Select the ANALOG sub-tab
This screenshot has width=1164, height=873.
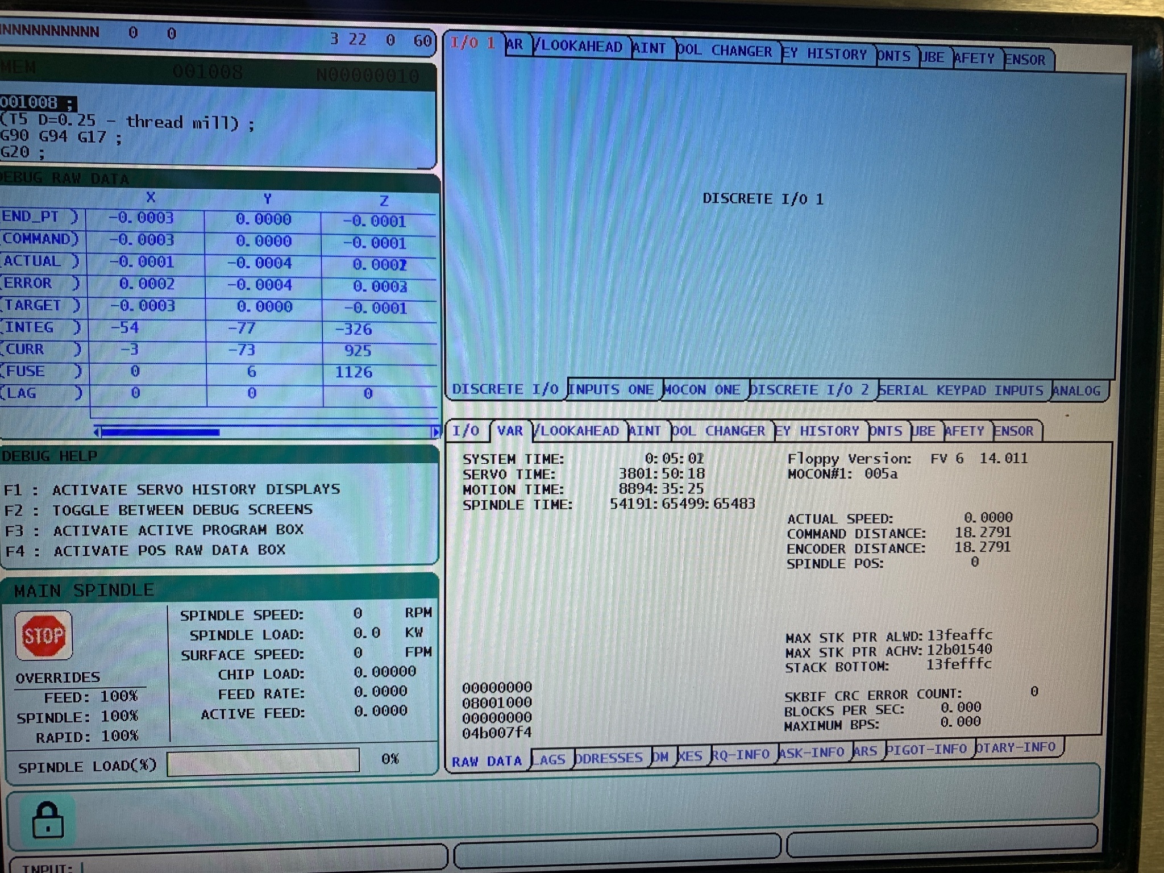[x=1077, y=391]
